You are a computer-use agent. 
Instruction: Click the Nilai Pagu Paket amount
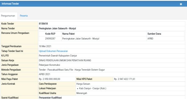(x=49, y=79)
